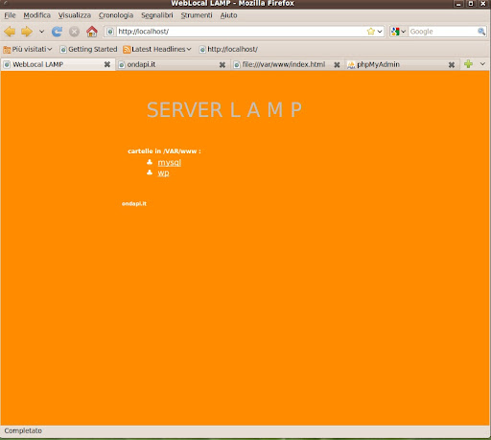Open the Segnalibri menu

point(157,15)
